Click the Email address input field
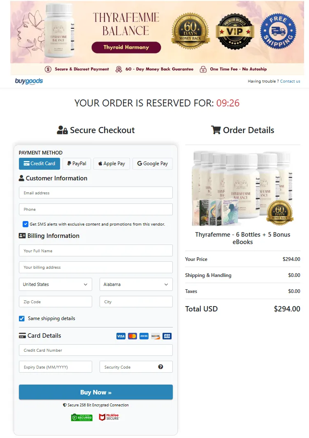 click(95, 193)
